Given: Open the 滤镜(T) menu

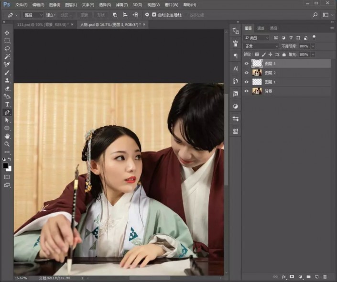Looking at the screenshot, I should coord(121,5).
